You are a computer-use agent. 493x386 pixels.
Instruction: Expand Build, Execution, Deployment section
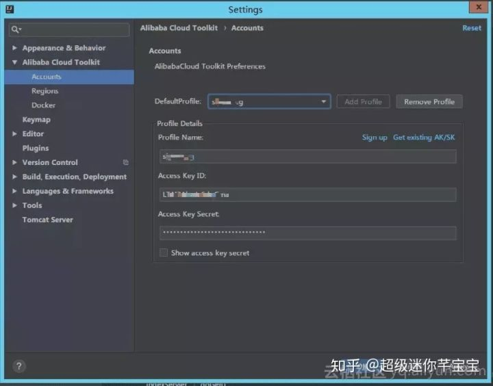[14, 177]
